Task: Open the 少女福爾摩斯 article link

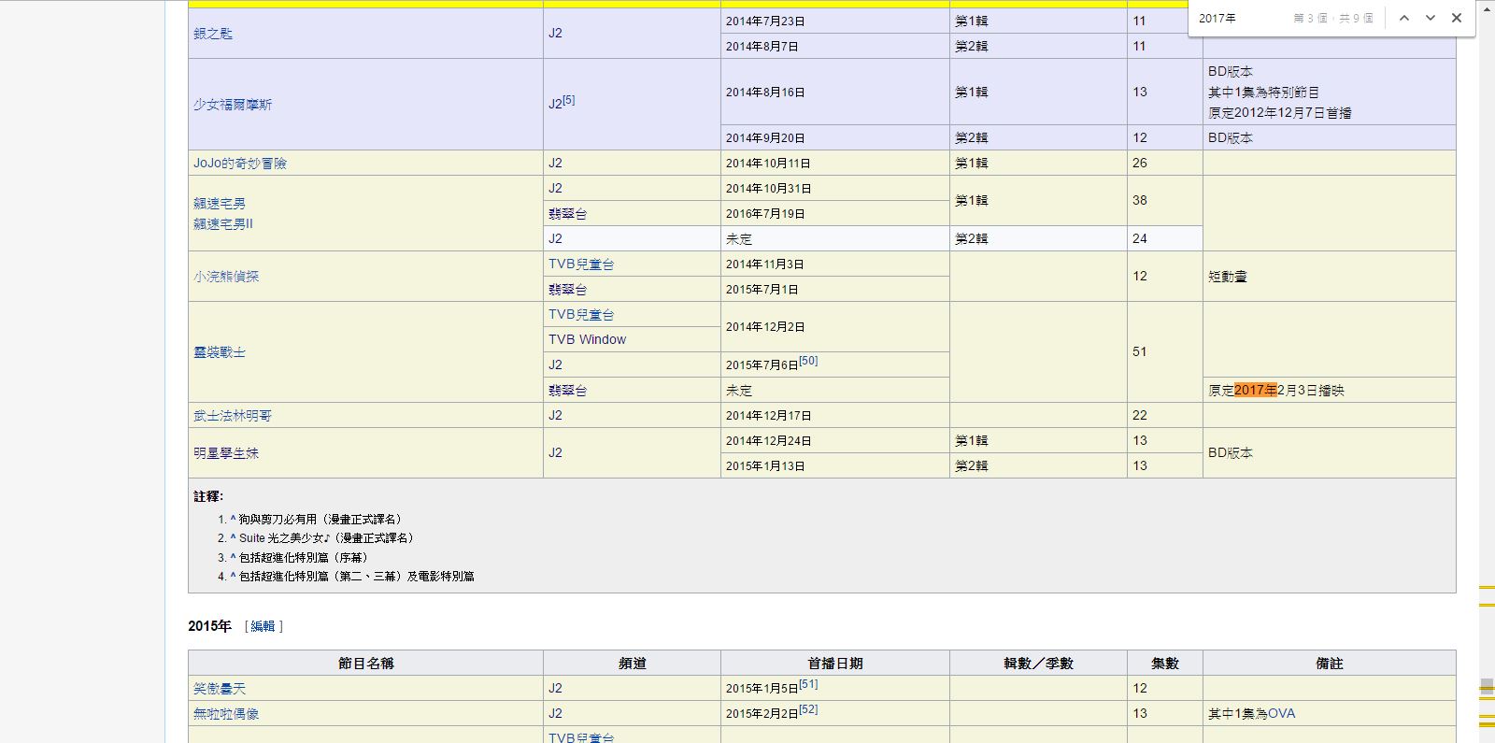Action: pyautogui.click(x=233, y=105)
